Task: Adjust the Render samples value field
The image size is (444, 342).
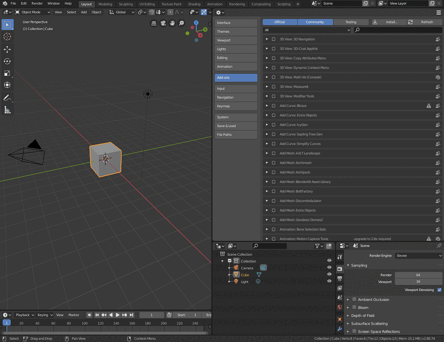Action: pyautogui.click(x=418, y=275)
